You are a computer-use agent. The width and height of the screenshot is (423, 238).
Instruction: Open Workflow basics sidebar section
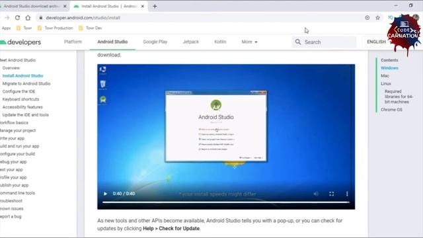[14, 123]
